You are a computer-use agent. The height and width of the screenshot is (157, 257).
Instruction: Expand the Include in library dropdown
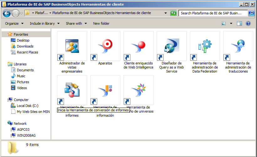click(x=44, y=23)
